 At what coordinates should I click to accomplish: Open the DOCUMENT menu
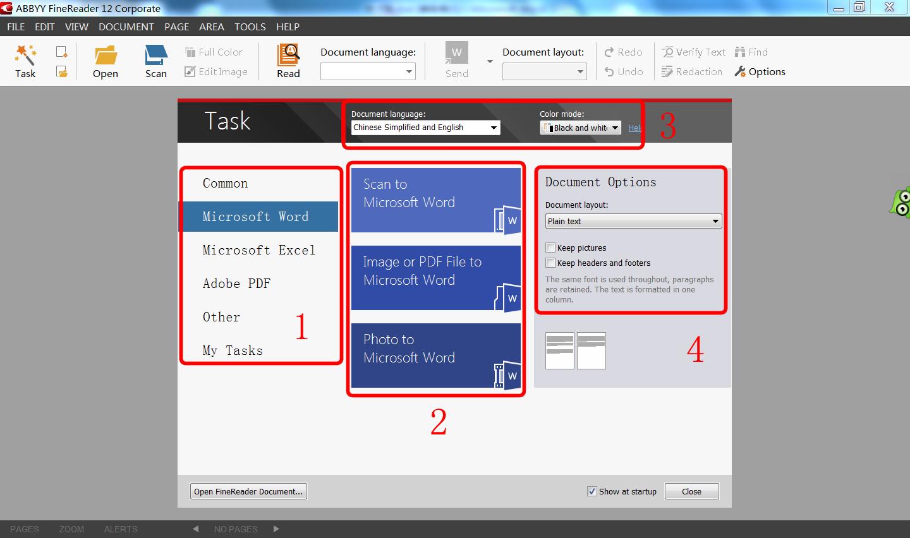pos(126,27)
